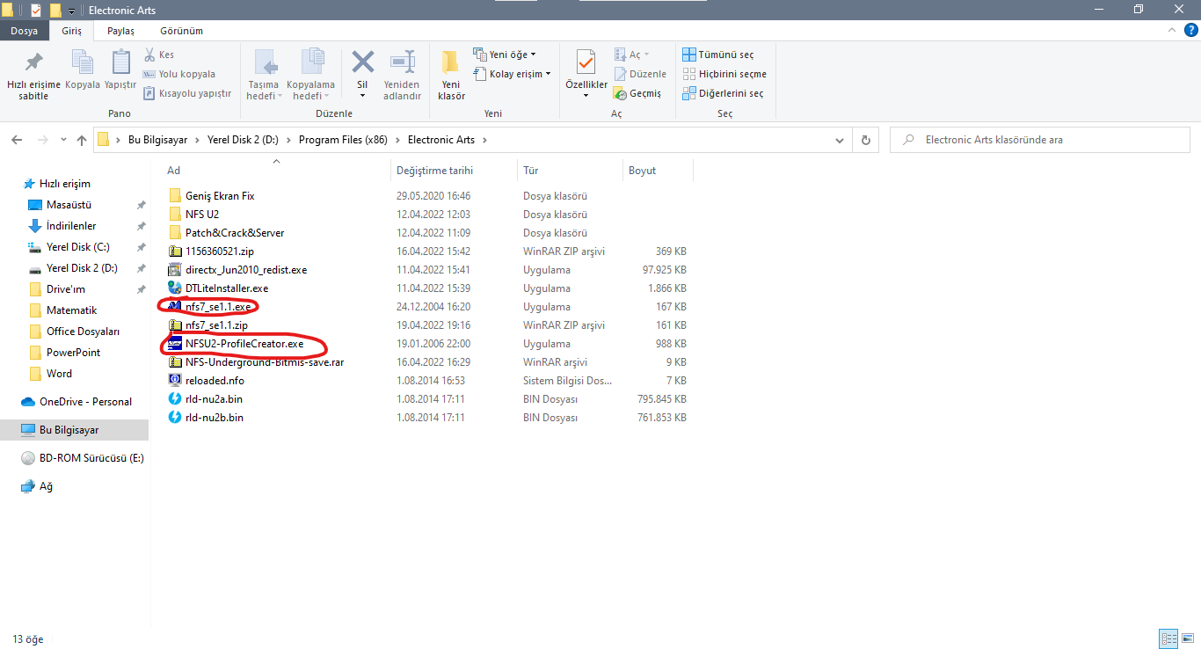Screen dimensions: 1201x649
Task: Switch to the Görünüm ribbon tab
Action: pos(181,31)
